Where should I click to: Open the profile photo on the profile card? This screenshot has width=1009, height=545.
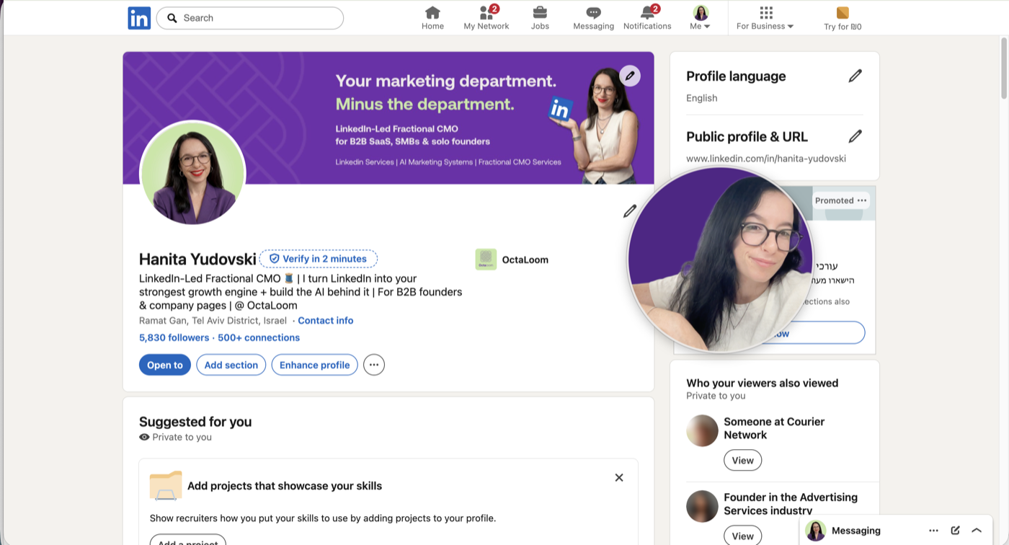click(x=192, y=174)
